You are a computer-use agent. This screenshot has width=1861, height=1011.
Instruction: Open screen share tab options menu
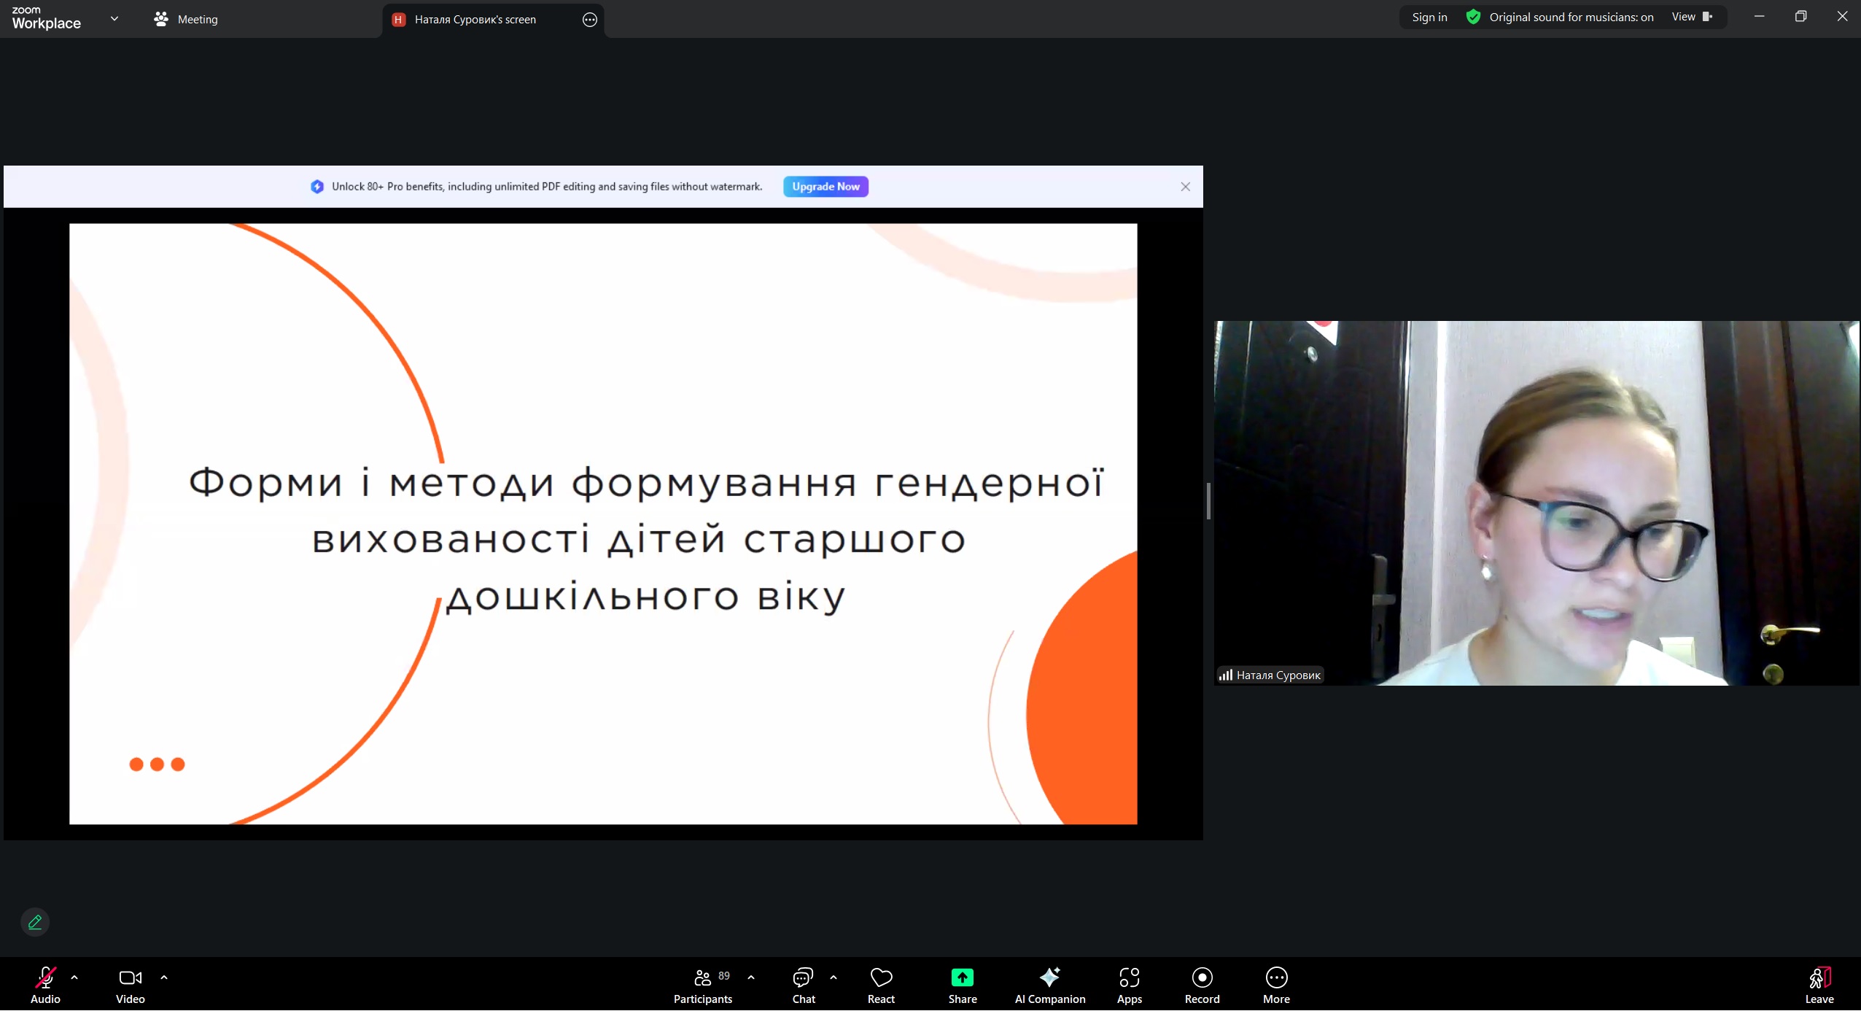point(590,20)
